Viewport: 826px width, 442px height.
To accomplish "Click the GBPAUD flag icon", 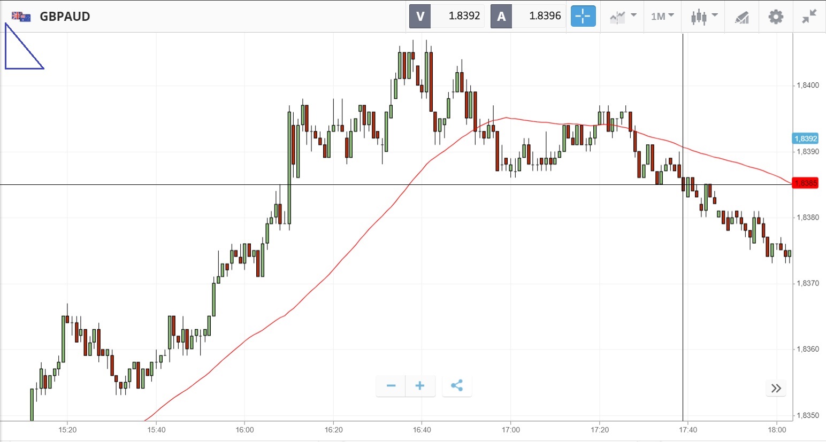I will [21, 17].
